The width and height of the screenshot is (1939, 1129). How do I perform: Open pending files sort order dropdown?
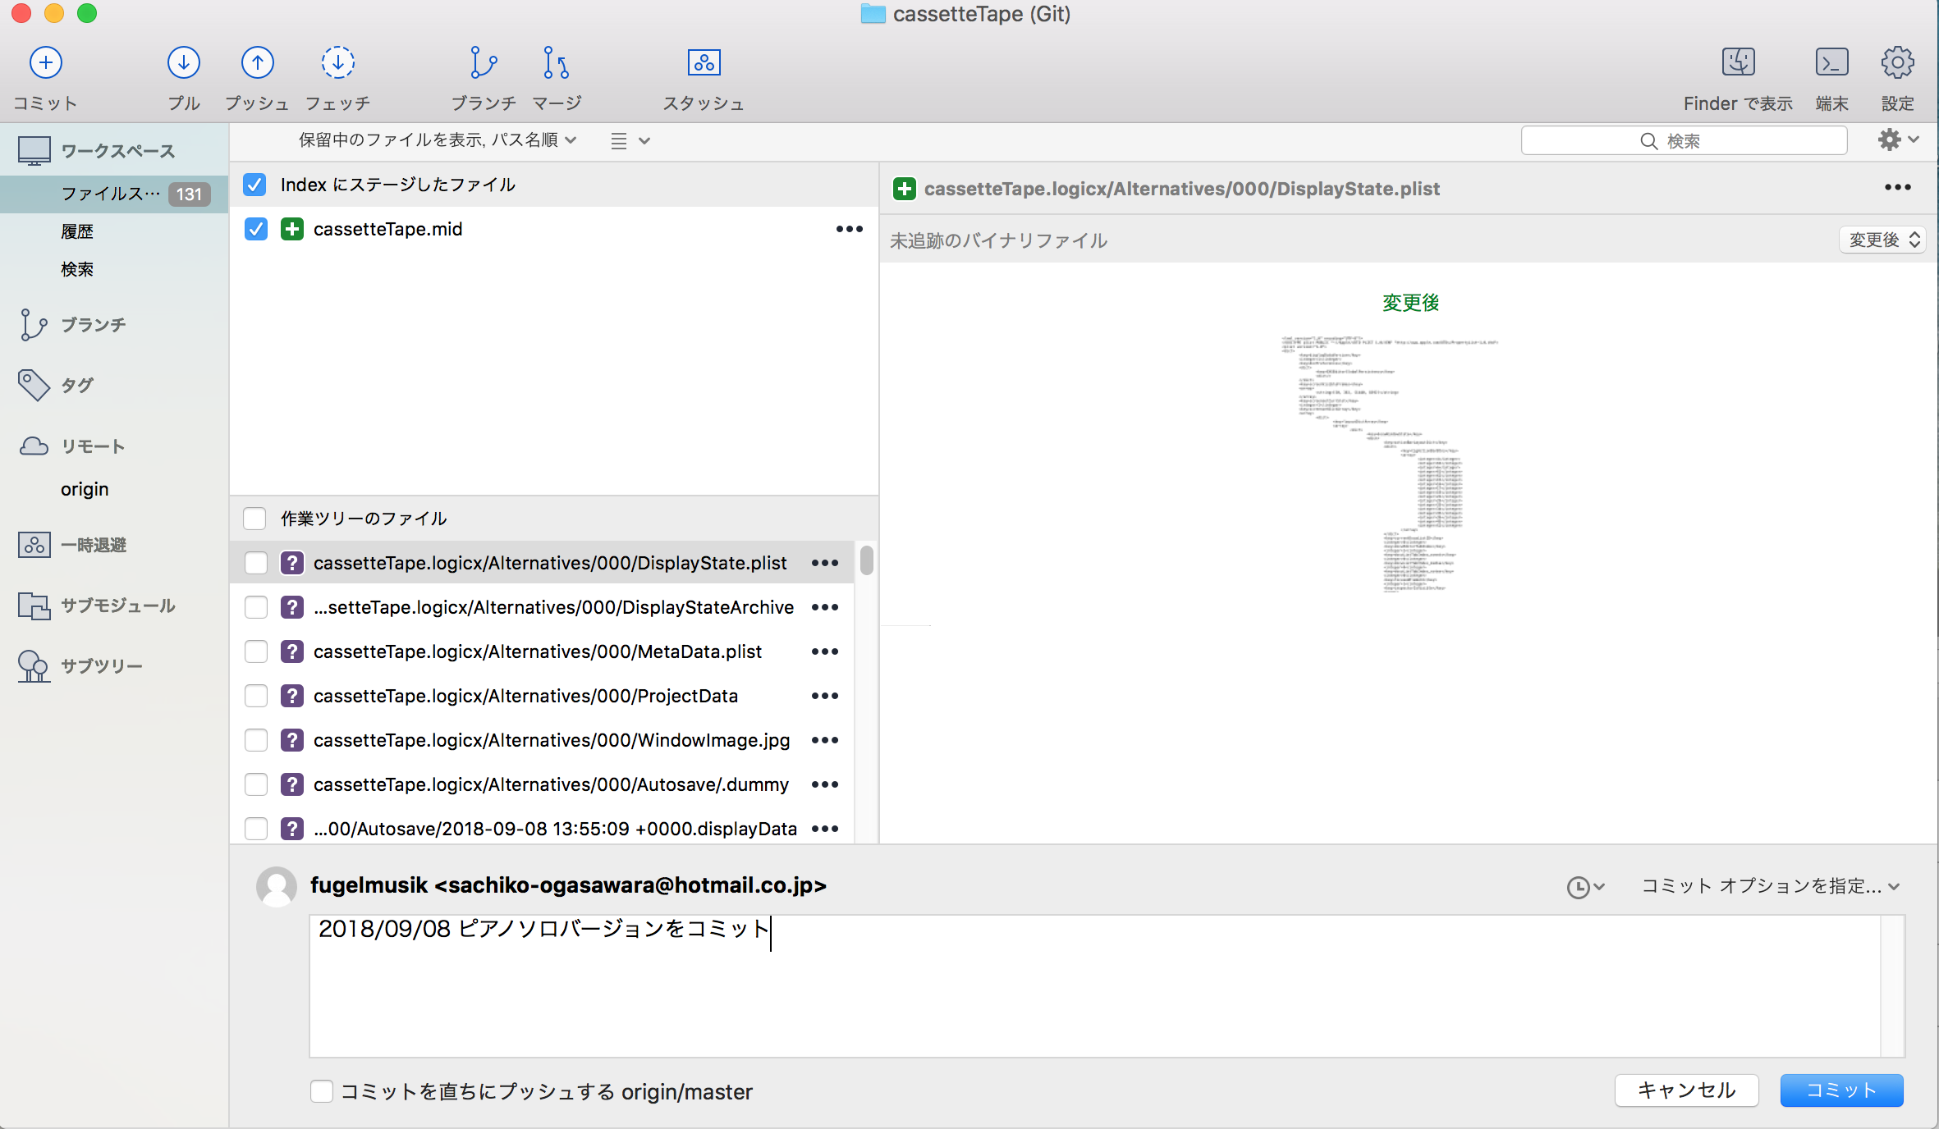438,140
